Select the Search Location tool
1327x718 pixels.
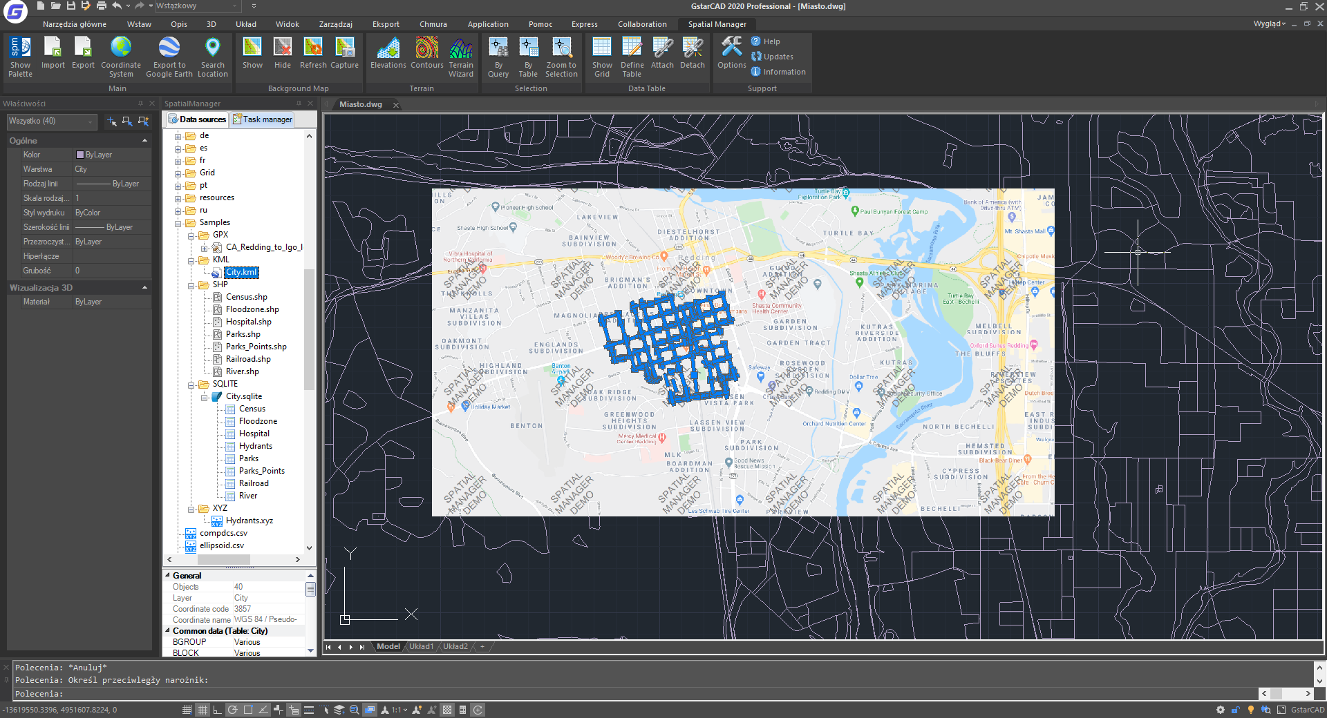(x=213, y=57)
